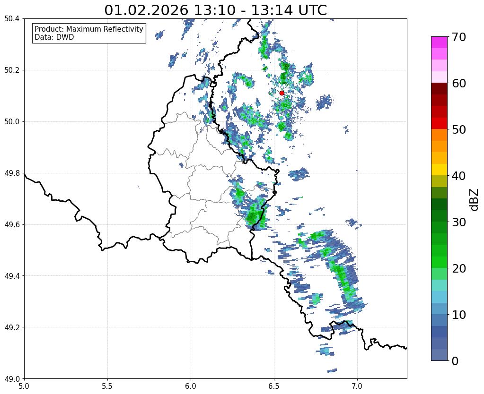Click the plot title with date and time
Image resolution: width=484 pixels, height=394 pixels.
click(215, 10)
